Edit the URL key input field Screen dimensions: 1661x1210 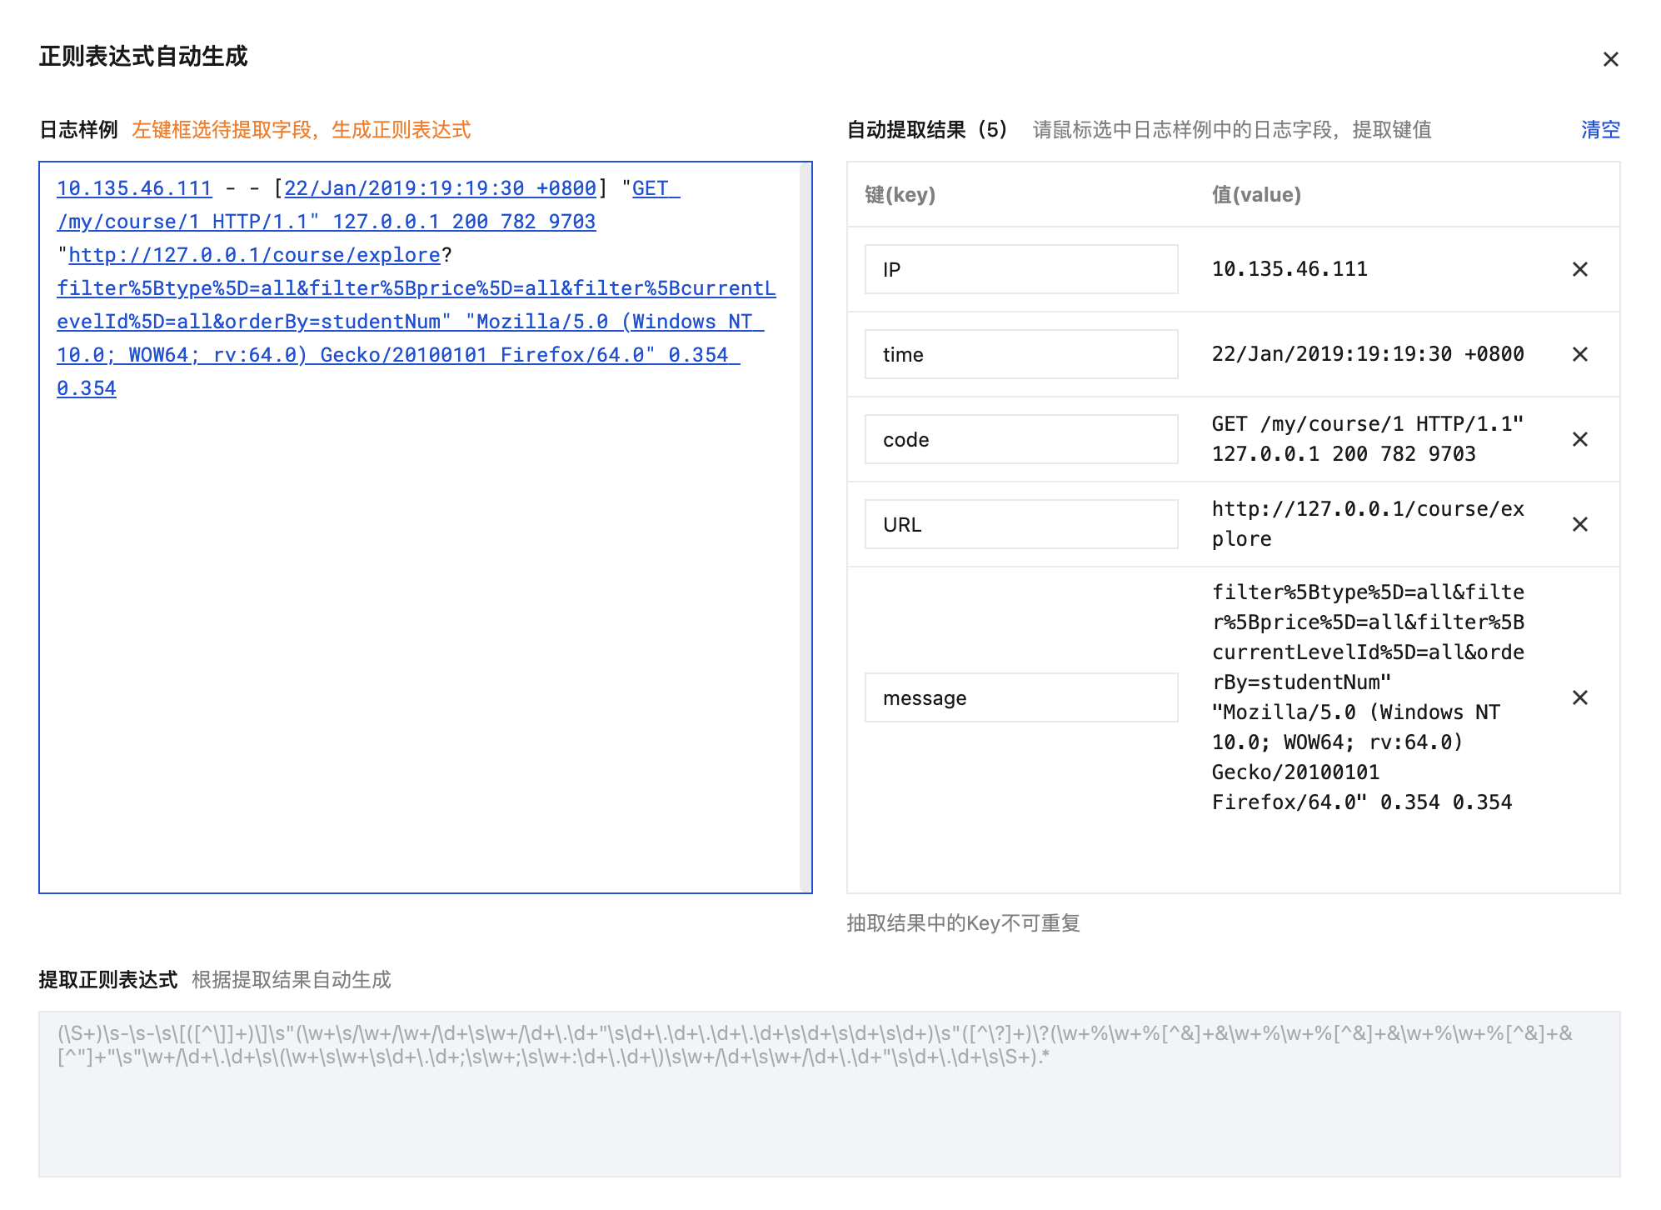coord(1020,524)
